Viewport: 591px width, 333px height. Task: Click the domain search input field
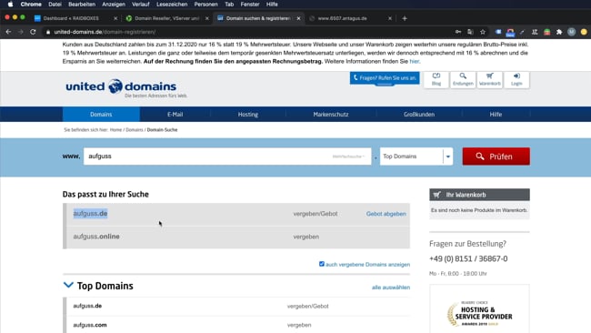pos(227,156)
